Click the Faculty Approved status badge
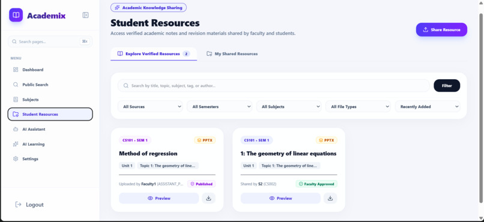 click(x=316, y=184)
